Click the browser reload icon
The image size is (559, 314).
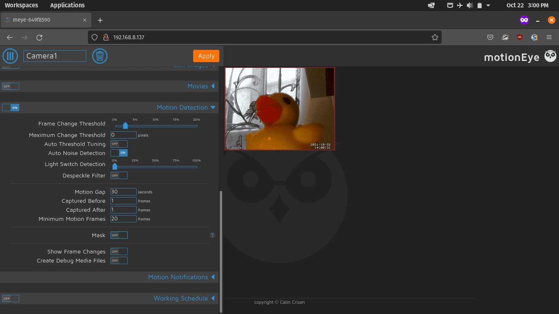point(39,37)
